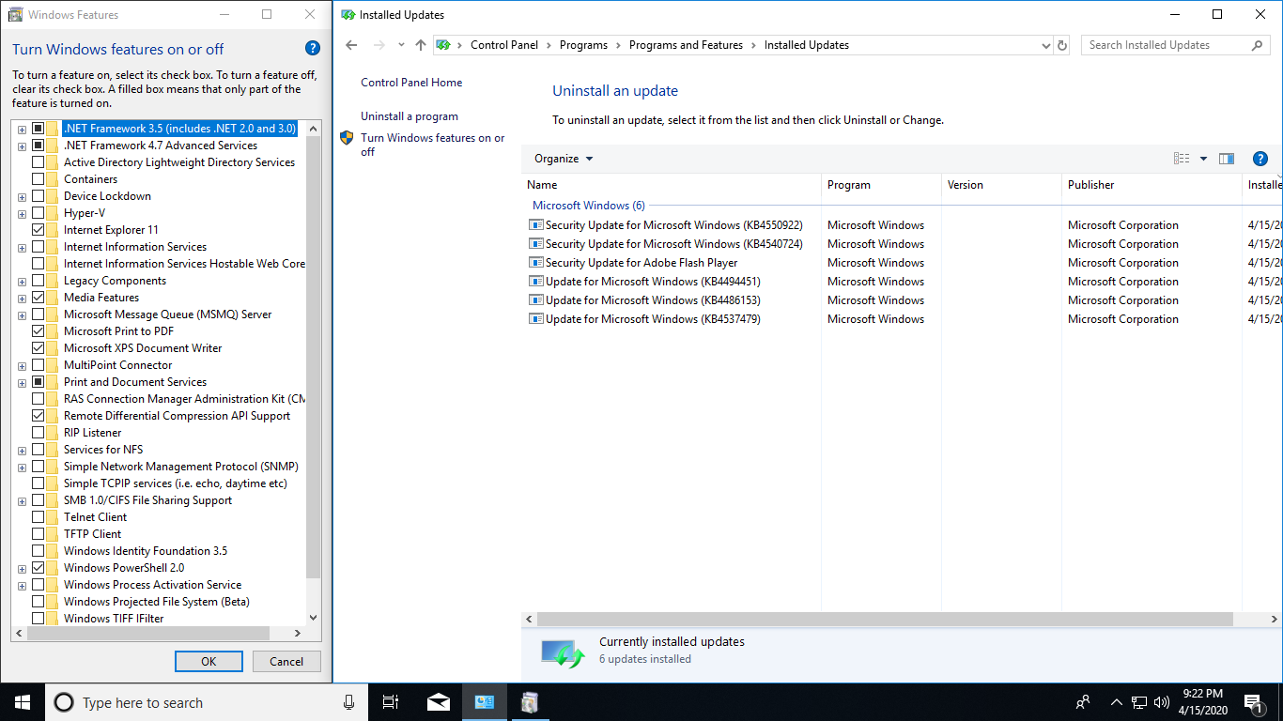Uncheck Internet Explorer 11 checkbox
Screen dimensions: 1283x721
(x=39, y=230)
